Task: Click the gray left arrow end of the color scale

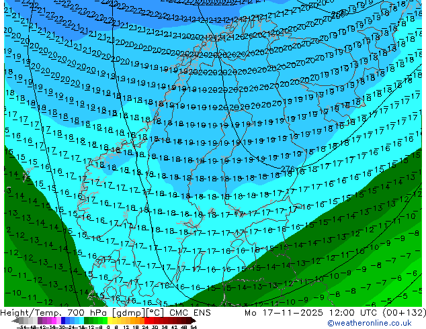Action: pos(15,320)
